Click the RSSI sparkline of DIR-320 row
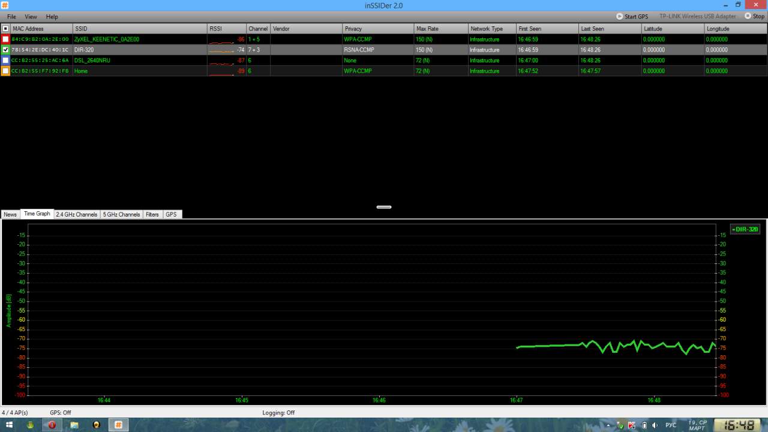 pos(221,50)
